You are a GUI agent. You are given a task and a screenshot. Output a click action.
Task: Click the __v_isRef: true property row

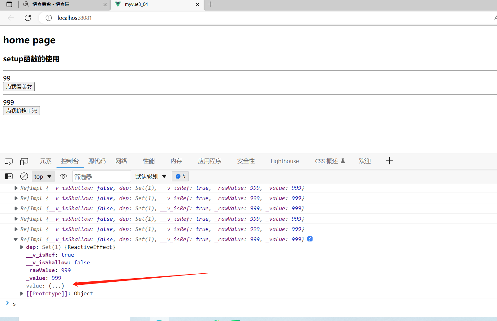point(50,255)
